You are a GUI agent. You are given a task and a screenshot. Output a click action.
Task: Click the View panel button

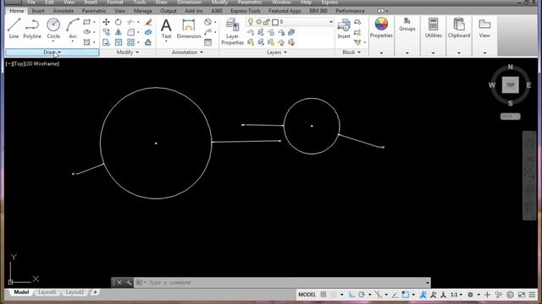point(484,28)
